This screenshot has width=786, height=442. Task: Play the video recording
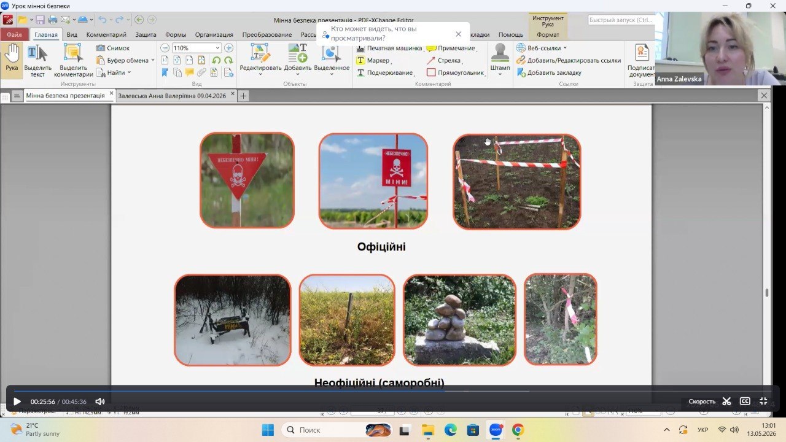coord(17,401)
